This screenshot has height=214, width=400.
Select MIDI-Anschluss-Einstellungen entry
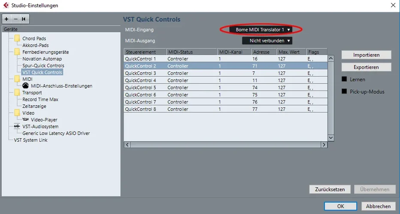pos(61,86)
